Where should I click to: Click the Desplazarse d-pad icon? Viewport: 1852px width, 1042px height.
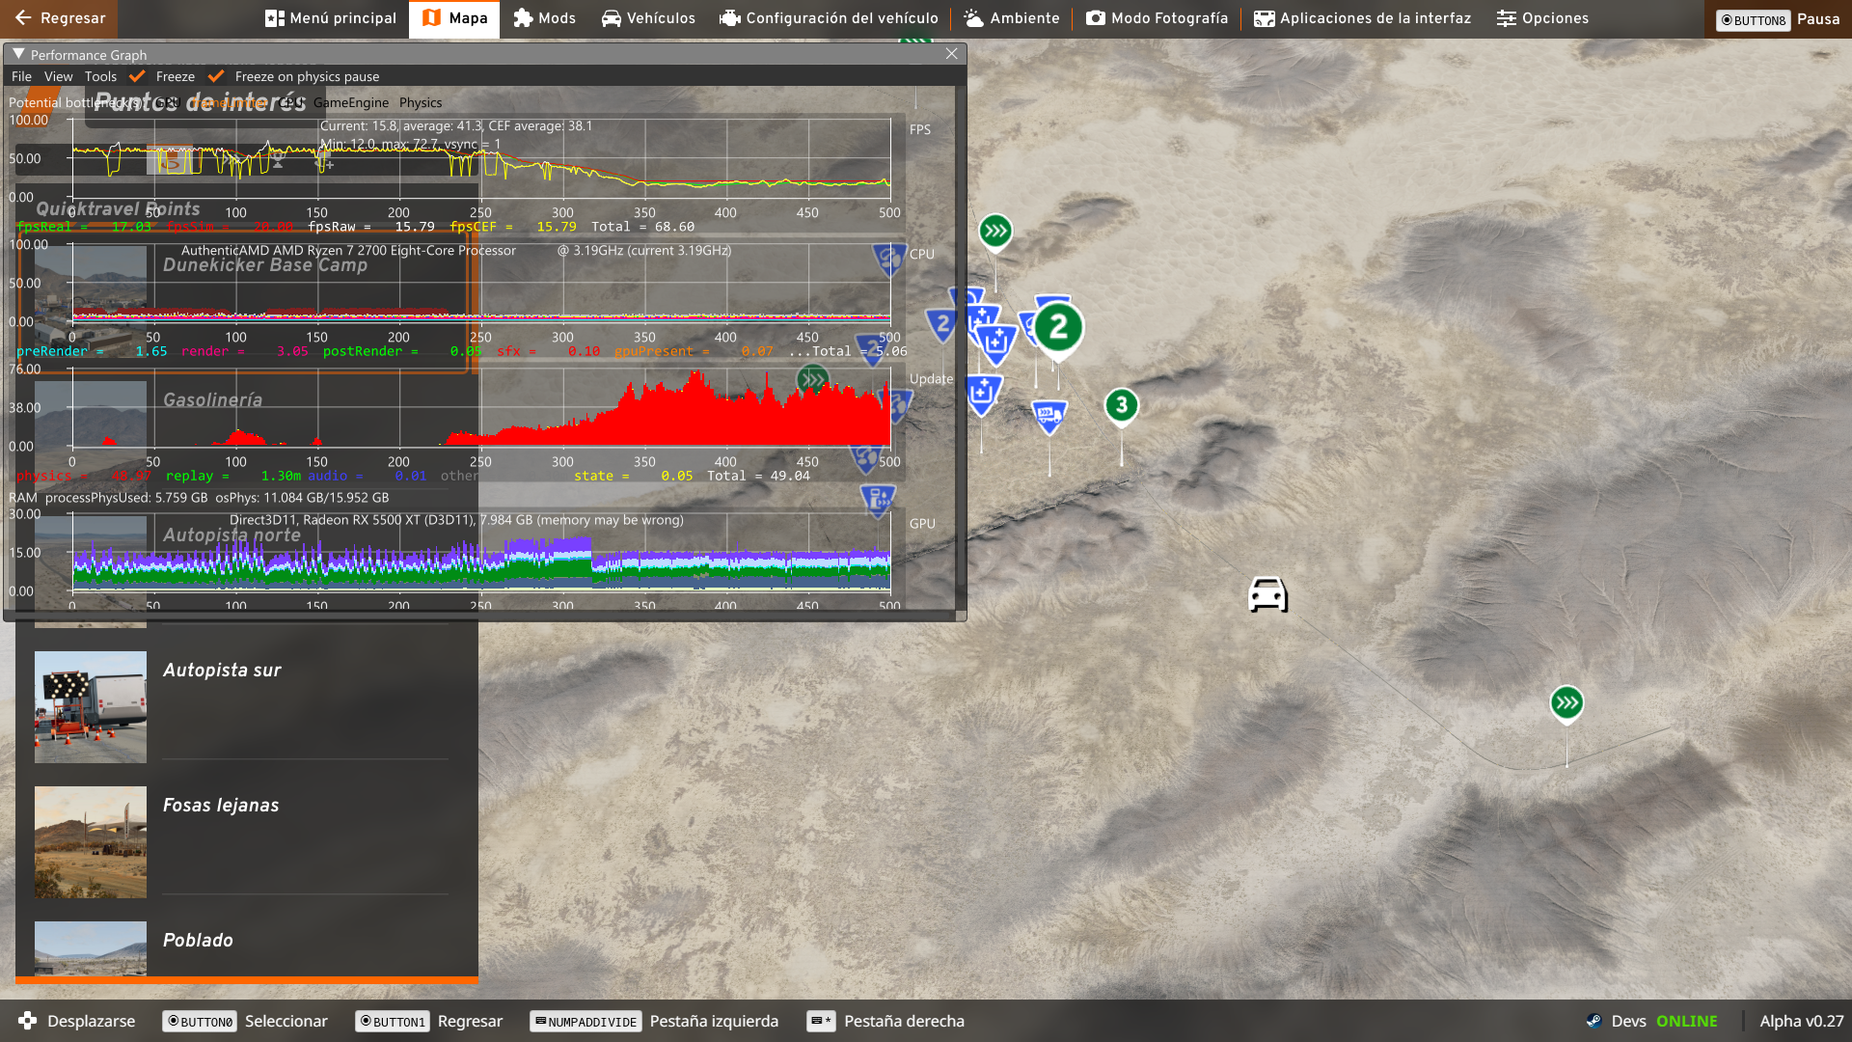coord(27,1021)
